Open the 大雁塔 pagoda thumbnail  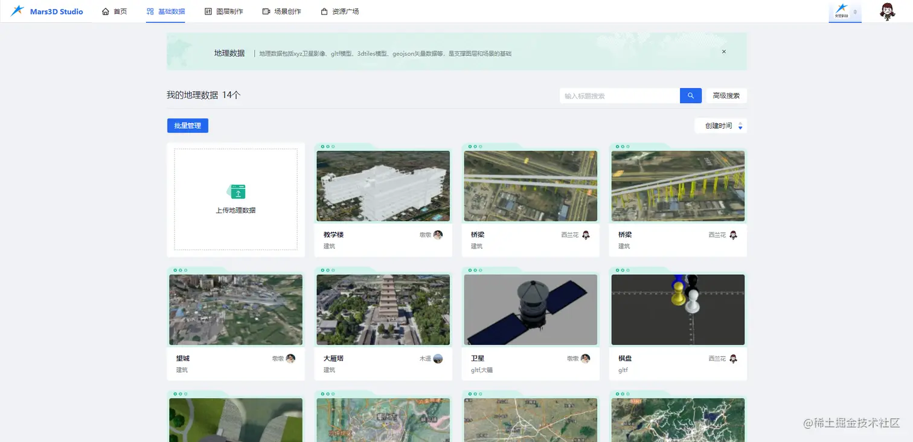pos(383,310)
